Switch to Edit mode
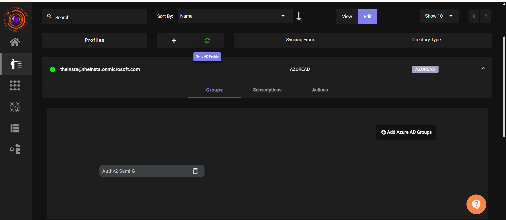Viewport: 506px width, 220px height. [368, 17]
